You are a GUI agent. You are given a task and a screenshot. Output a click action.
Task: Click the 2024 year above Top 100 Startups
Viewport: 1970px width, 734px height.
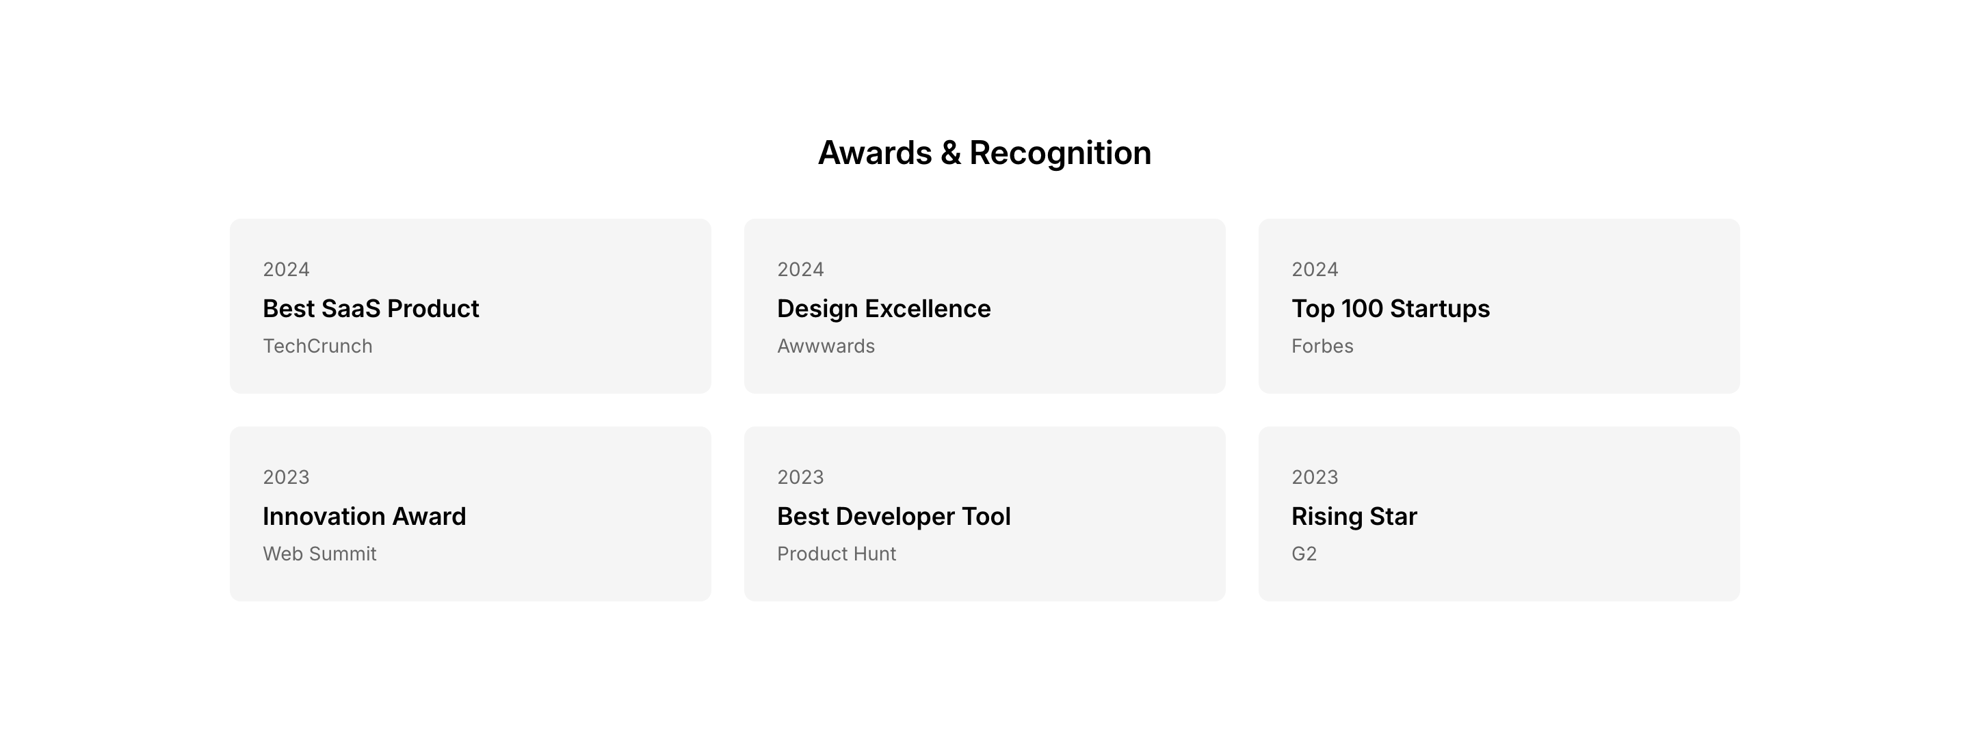pyautogui.click(x=1315, y=270)
